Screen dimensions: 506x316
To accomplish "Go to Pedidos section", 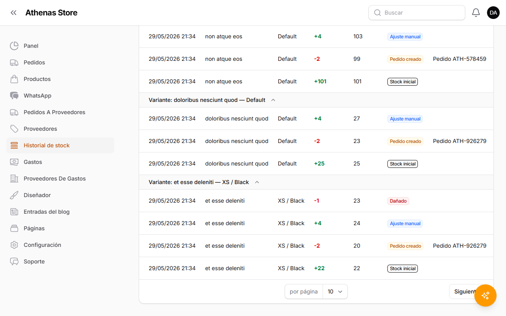I will (x=60, y=62).
